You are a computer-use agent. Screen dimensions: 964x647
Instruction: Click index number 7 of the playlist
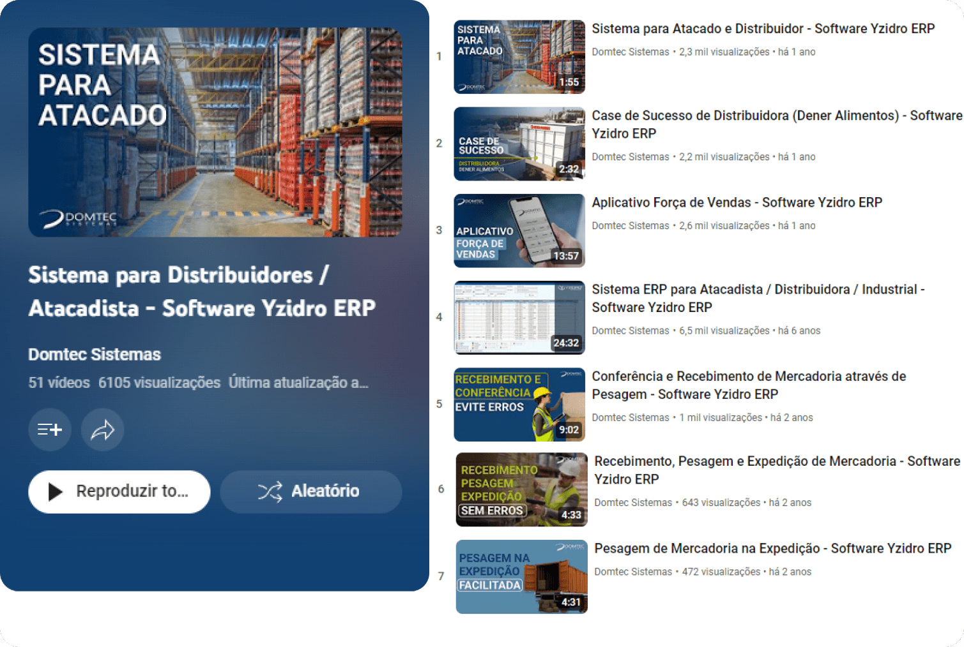coord(441,577)
